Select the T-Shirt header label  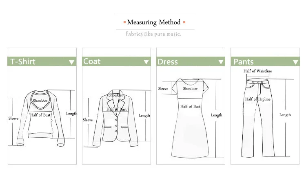coord(23,62)
